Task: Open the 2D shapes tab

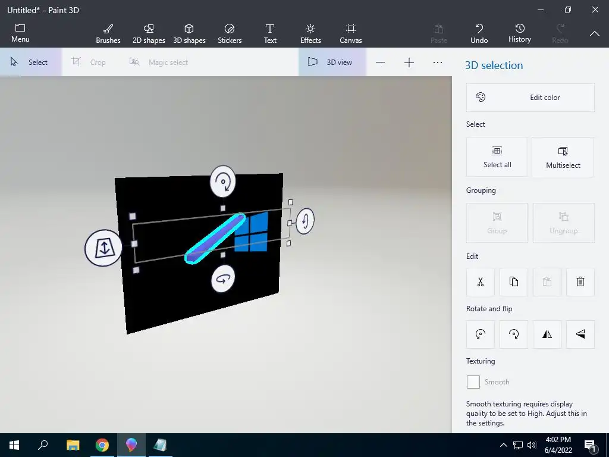Action: [x=149, y=34]
